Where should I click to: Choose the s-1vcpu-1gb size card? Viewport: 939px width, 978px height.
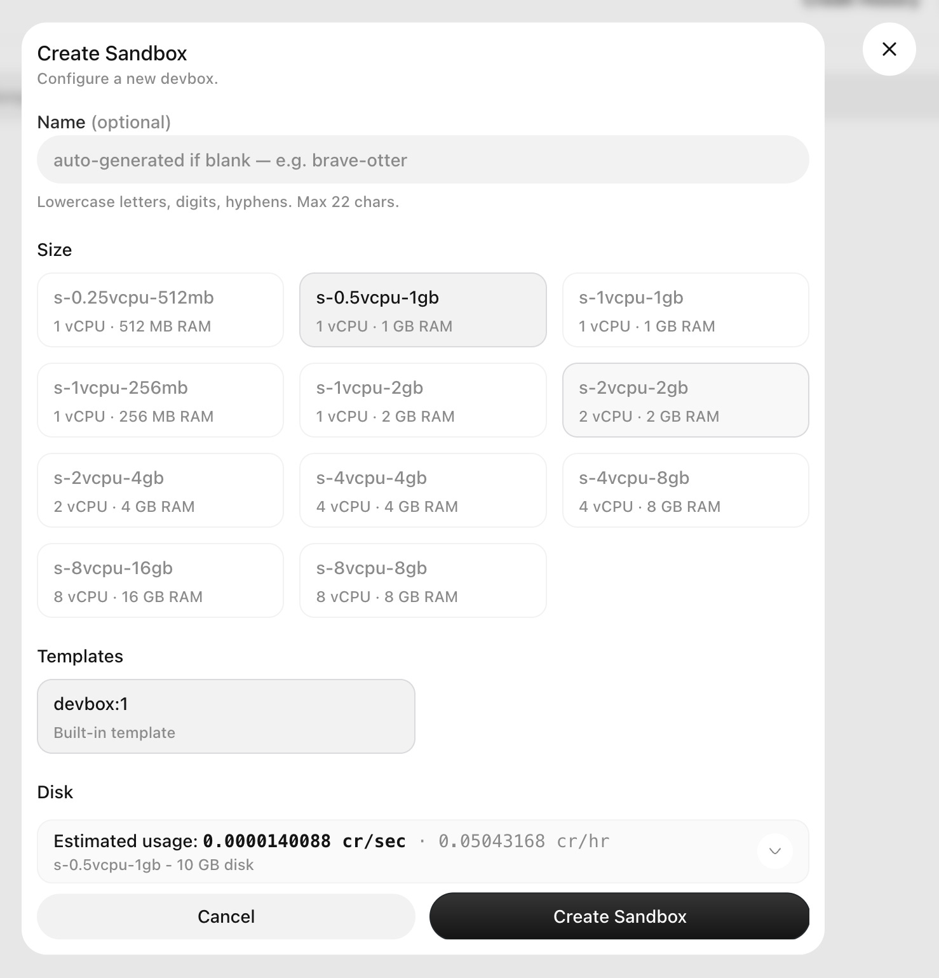pos(686,310)
